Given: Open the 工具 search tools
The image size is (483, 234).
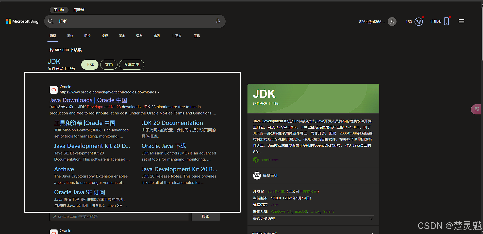Looking at the screenshot, I should point(197,36).
